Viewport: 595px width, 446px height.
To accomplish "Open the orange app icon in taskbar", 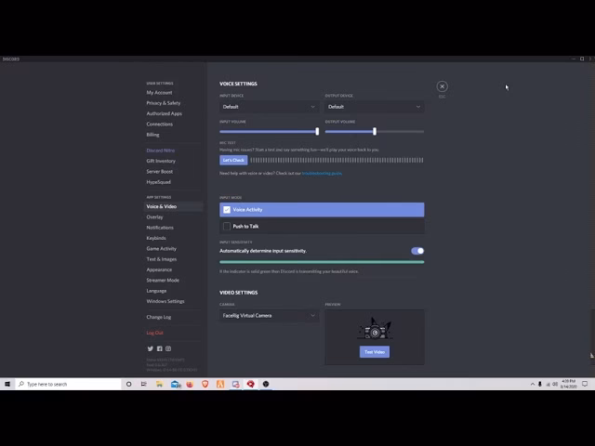I will pyautogui.click(x=220, y=384).
